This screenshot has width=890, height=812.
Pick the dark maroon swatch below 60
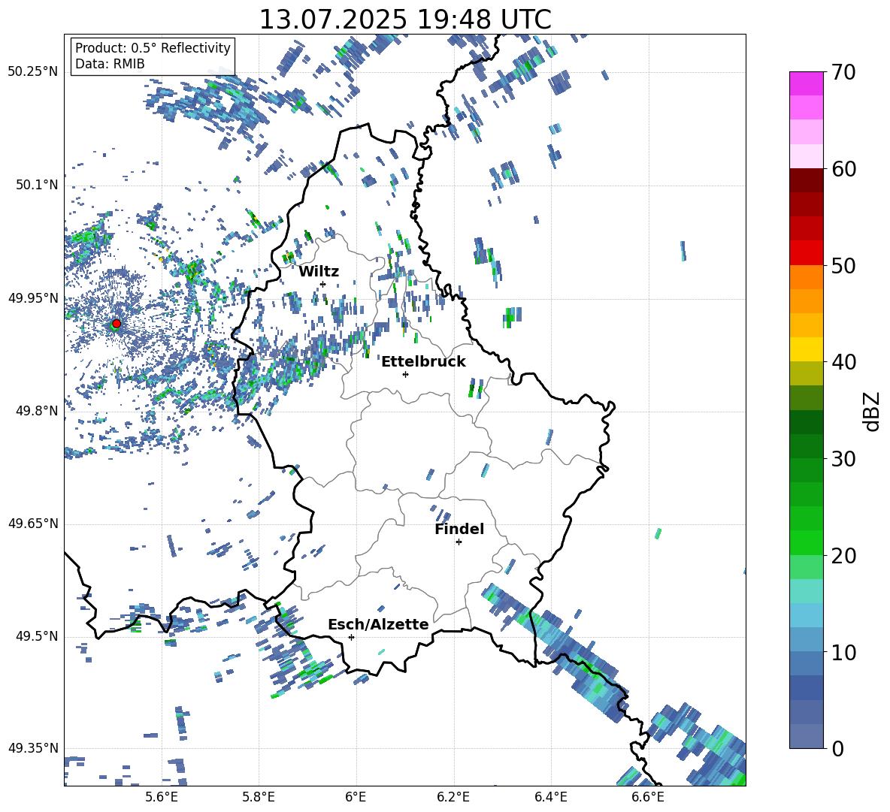click(806, 181)
